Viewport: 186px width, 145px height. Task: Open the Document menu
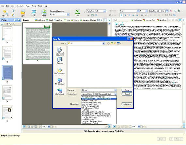(x=20, y=6)
